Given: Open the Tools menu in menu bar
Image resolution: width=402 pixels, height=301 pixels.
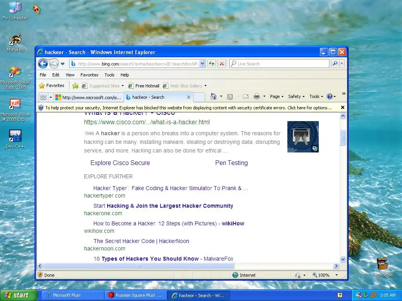Looking at the screenshot, I should point(110,75).
